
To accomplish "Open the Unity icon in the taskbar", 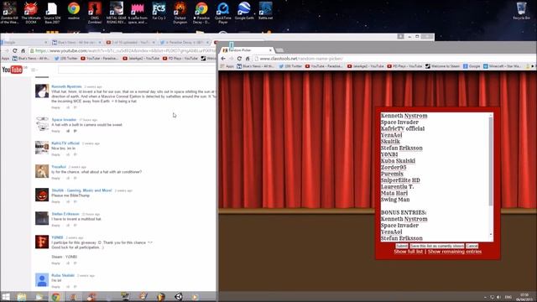I will (179, 297).
